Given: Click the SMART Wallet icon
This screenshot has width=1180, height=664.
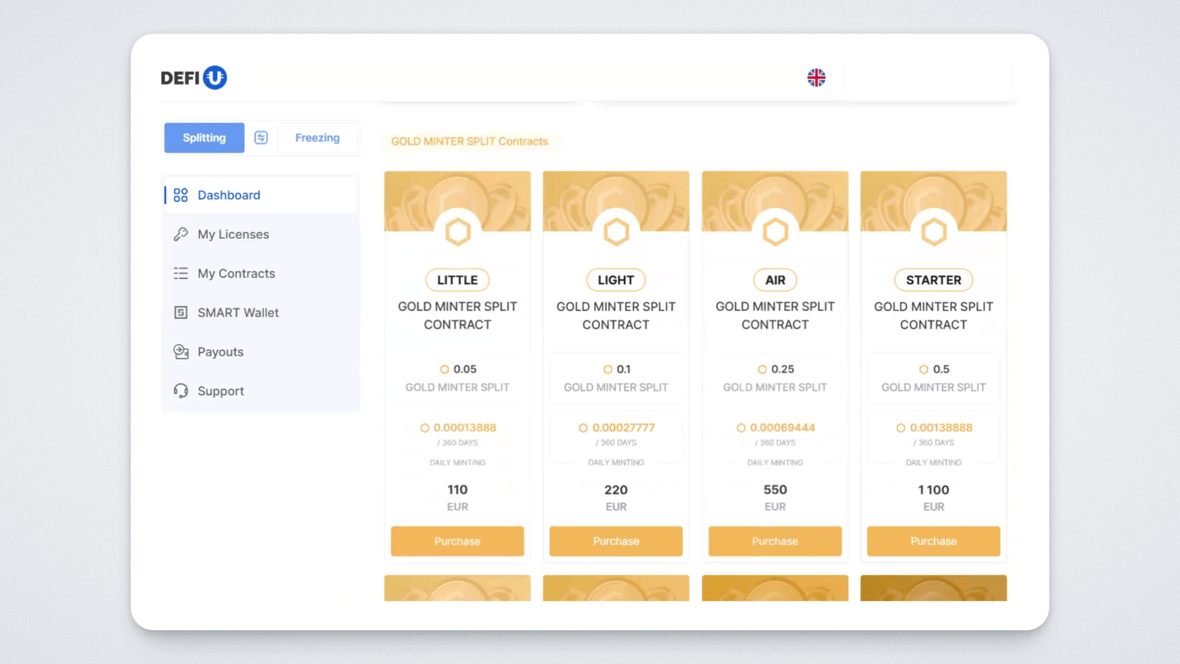Looking at the screenshot, I should click(x=180, y=313).
